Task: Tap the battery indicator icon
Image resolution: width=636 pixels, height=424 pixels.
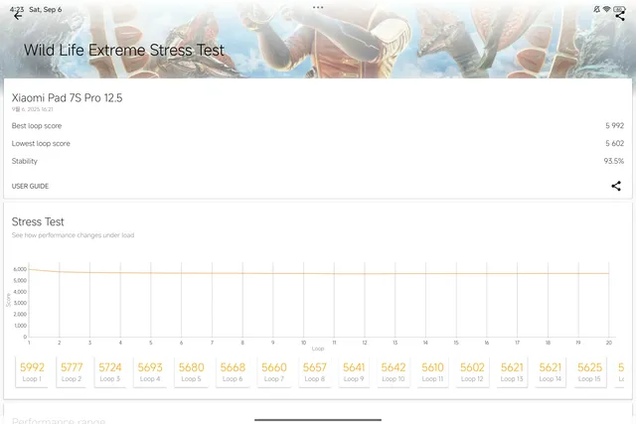Action: [619, 8]
